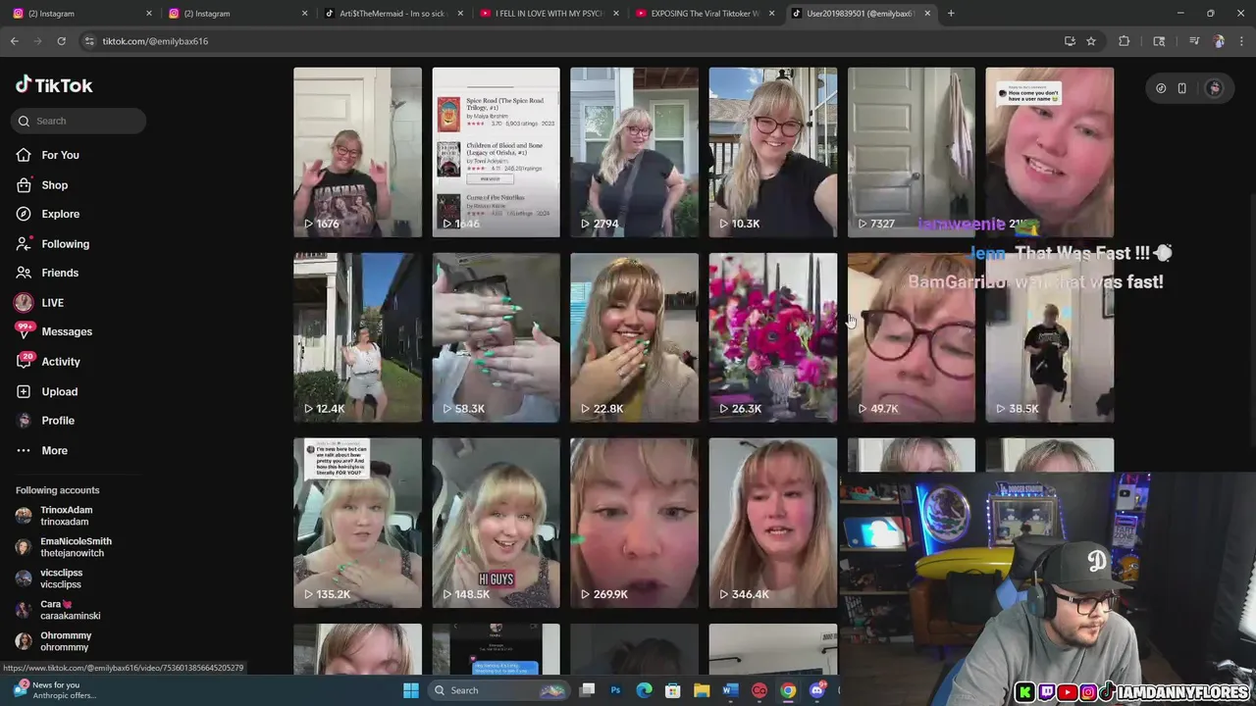Viewport: 1256px width, 706px height.
Task: Open video with 22.8K views
Action: 634,337
